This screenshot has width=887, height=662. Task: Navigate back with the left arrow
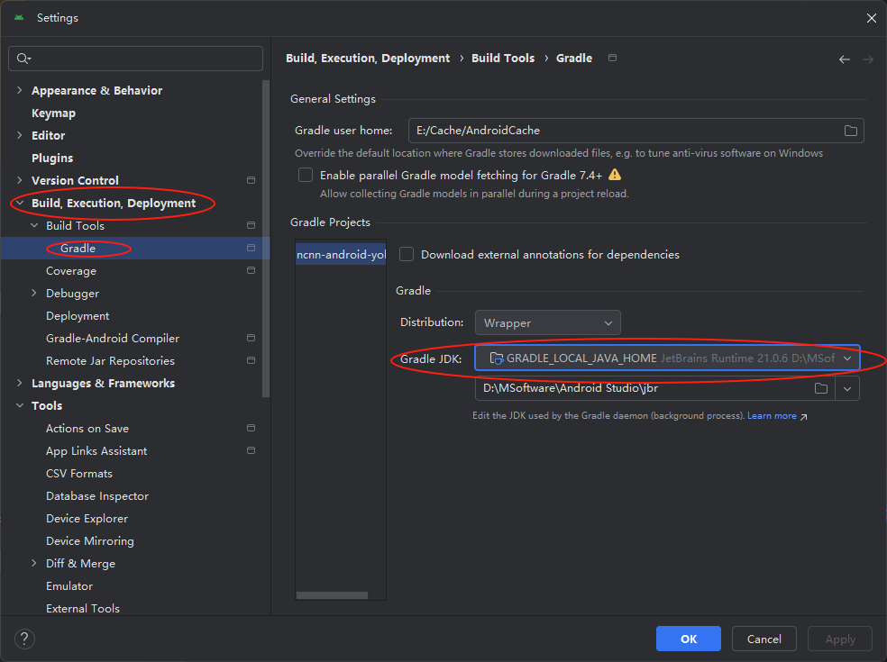pos(845,59)
